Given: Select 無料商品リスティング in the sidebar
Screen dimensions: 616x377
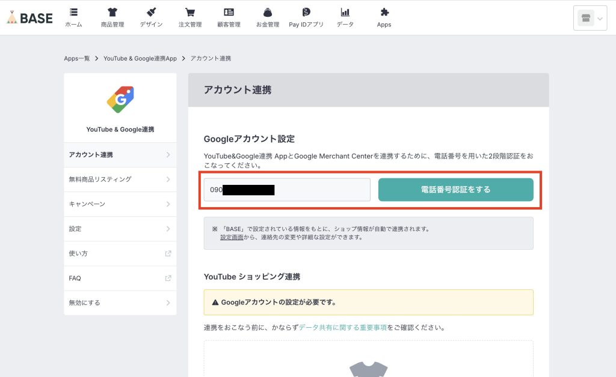Looking at the screenshot, I should [120, 179].
